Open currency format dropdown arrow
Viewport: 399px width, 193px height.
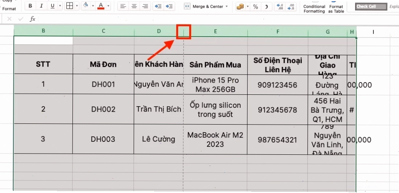coord(248,6)
